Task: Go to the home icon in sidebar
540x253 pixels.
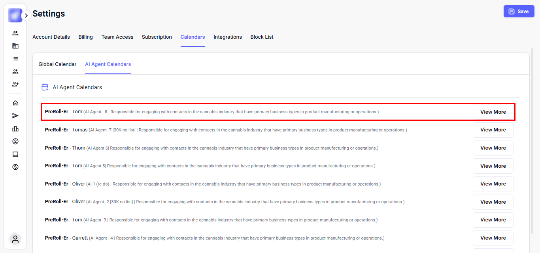Action: 15,103
